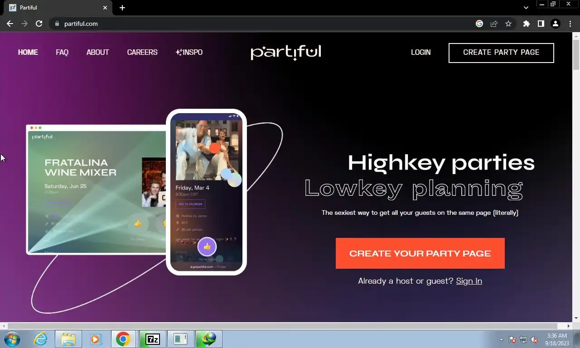
Task: Open the CAREERS nav item
Action: (142, 52)
